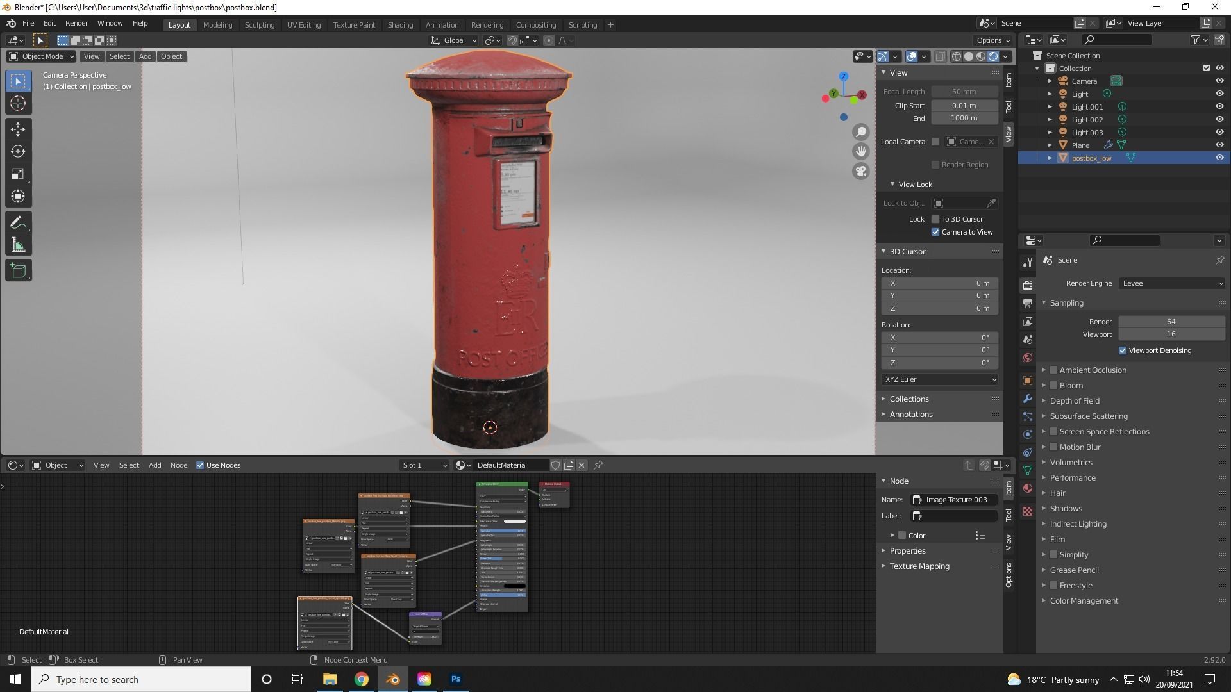Open the World properties tab
This screenshot has width=1231, height=692.
coord(1028,358)
